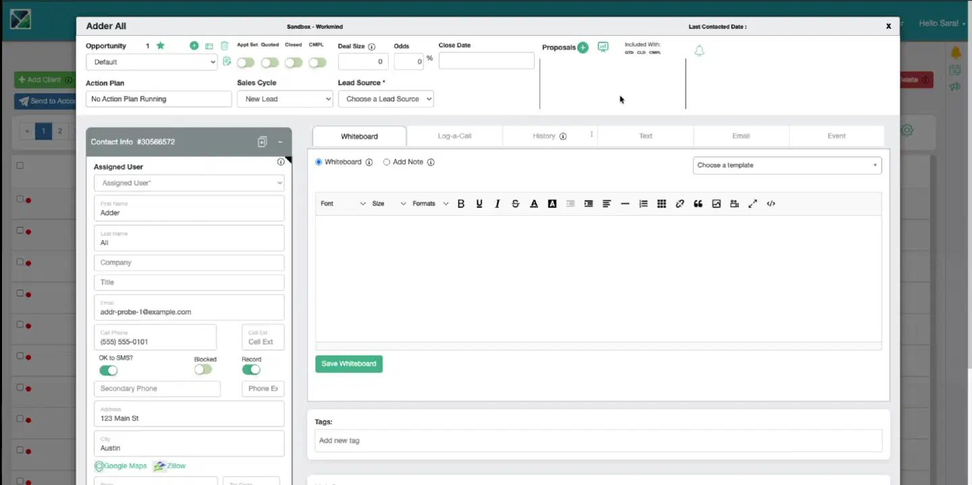Click the edit note icon beside Default
Image resolution: width=972 pixels, height=485 pixels.
point(227,61)
